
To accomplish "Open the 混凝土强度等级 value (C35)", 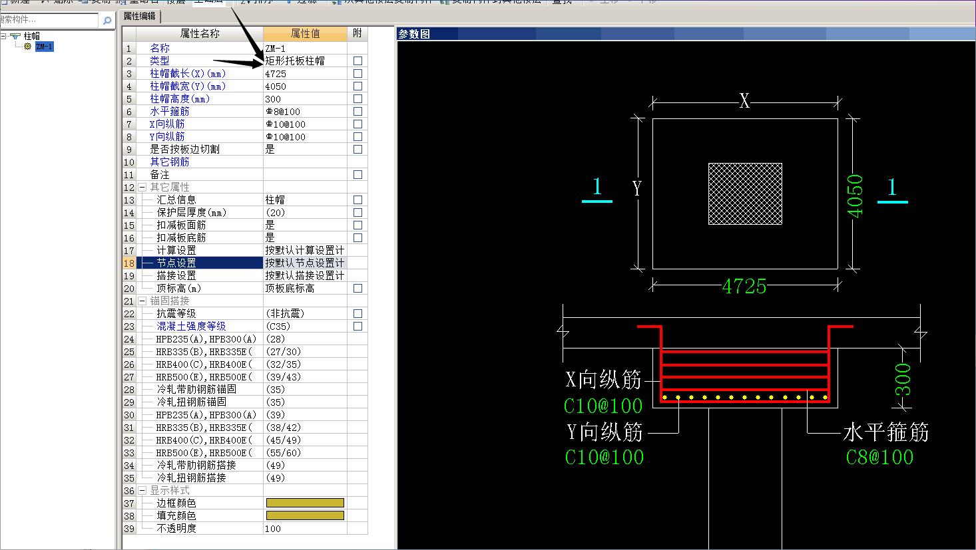I will coord(305,326).
